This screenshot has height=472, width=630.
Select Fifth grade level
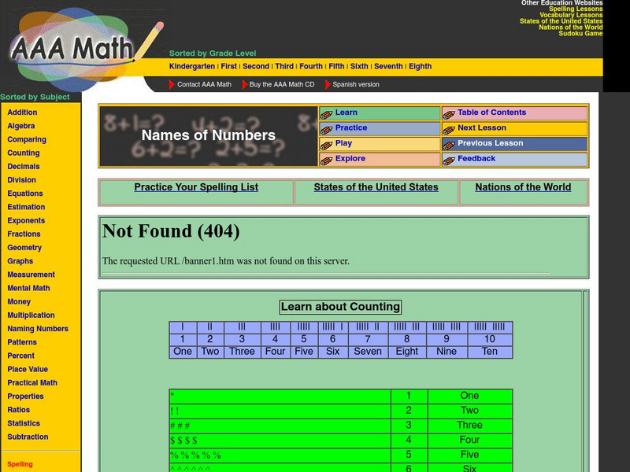(x=336, y=66)
